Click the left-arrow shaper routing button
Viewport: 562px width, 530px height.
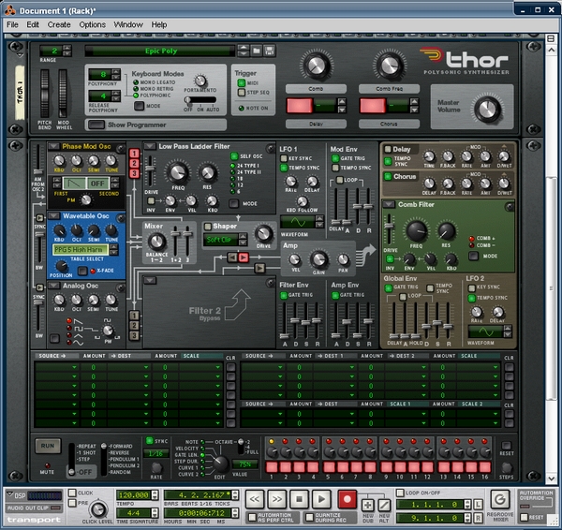(232, 258)
